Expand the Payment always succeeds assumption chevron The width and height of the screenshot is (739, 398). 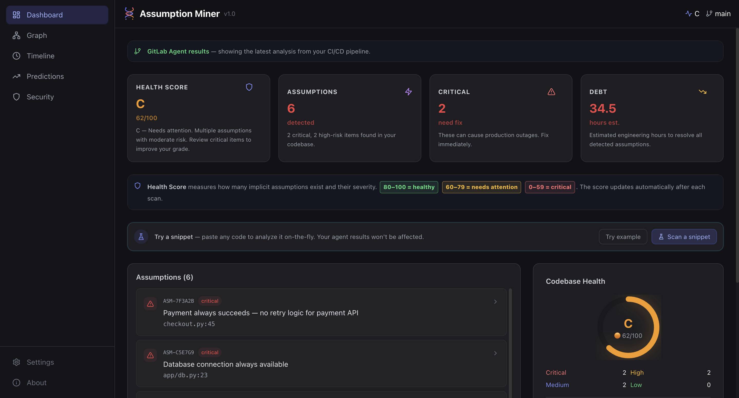click(x=495, y=301)
